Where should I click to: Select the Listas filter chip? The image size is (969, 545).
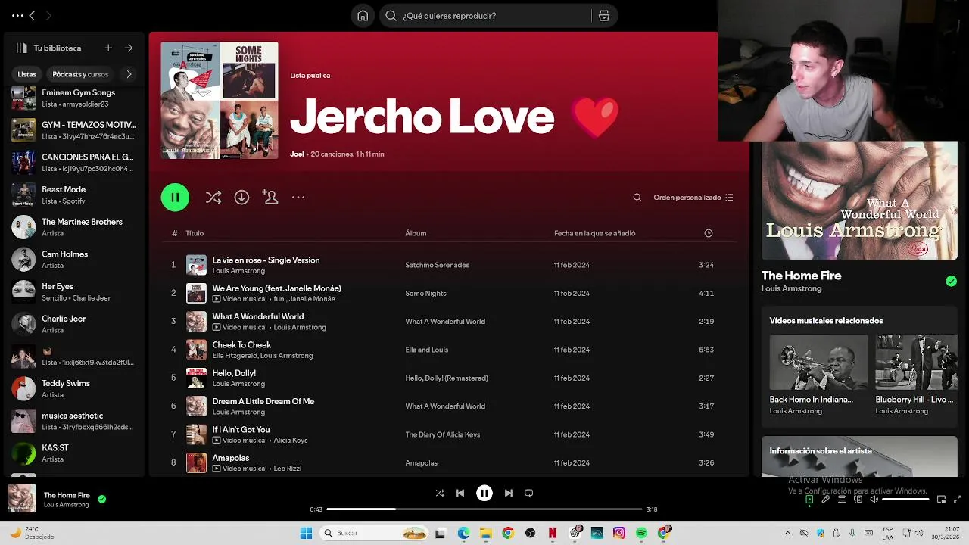(x=27, y=74)
